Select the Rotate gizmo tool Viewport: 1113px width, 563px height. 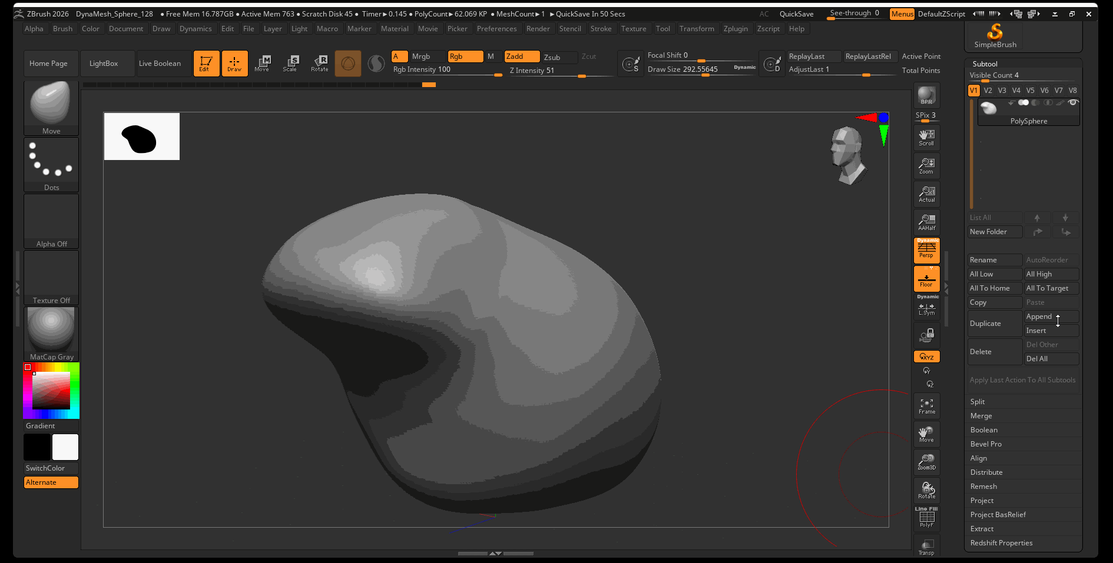click(320, 63)
